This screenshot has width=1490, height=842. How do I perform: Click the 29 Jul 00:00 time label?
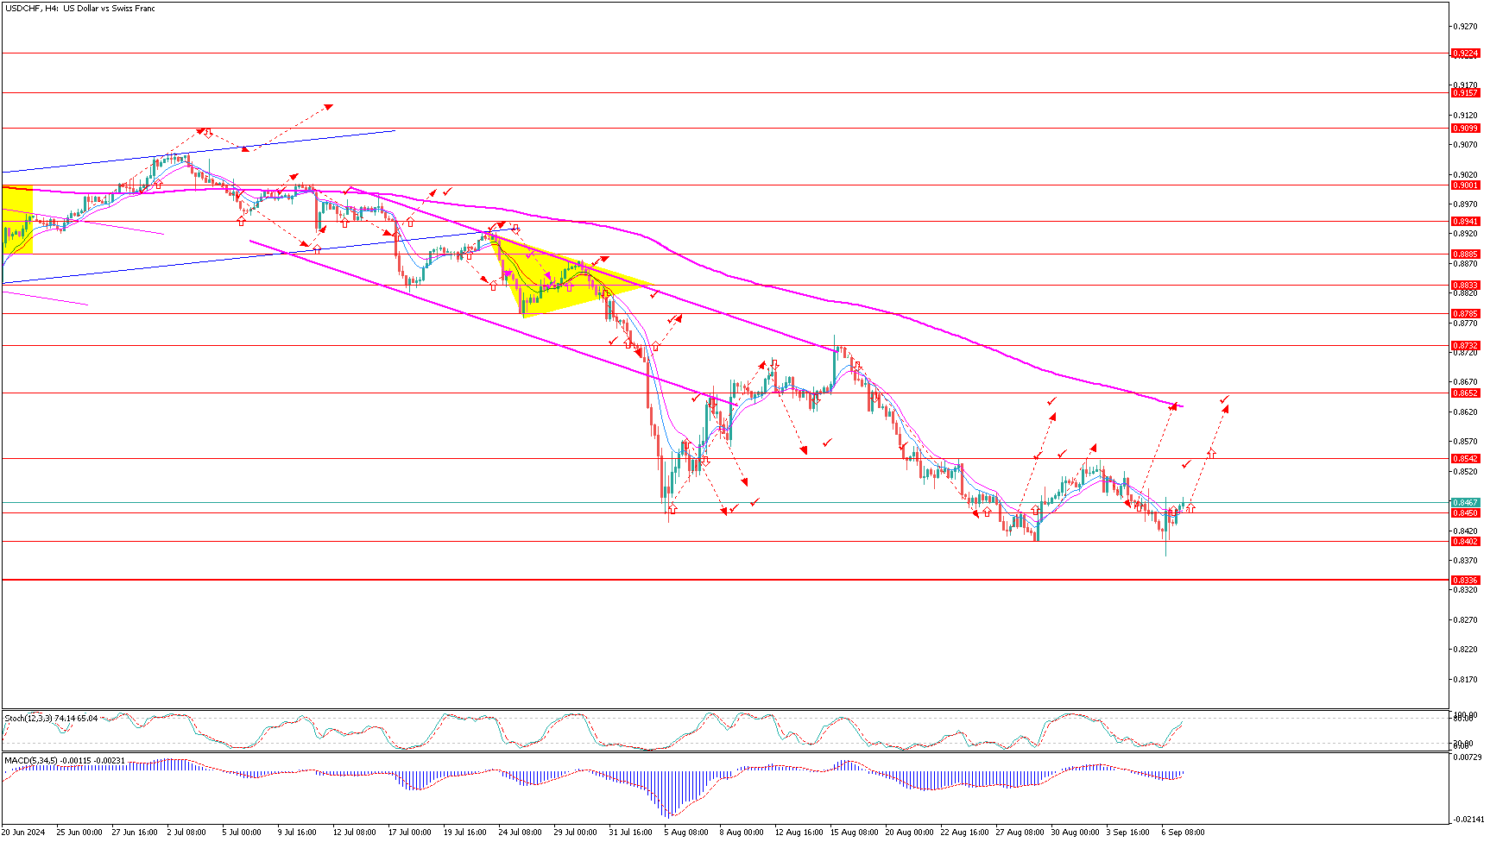click(576, 833)
